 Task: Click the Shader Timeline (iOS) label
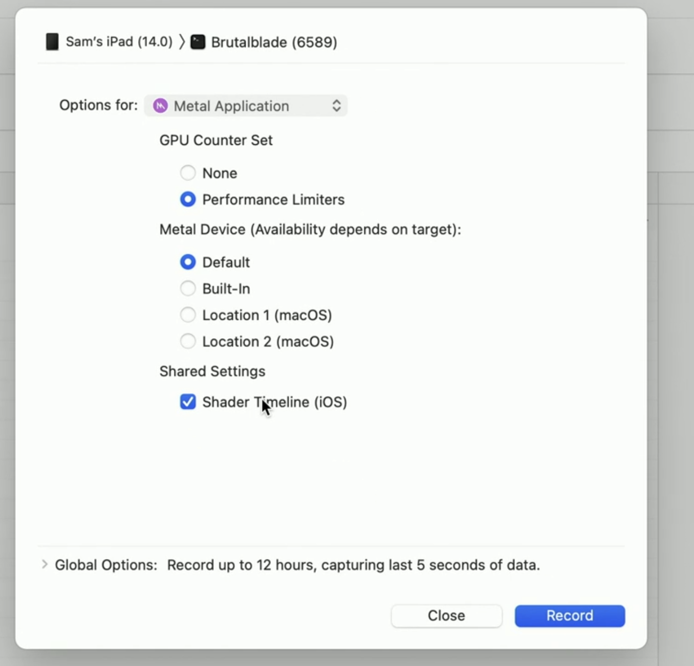(x=275, y=403)
